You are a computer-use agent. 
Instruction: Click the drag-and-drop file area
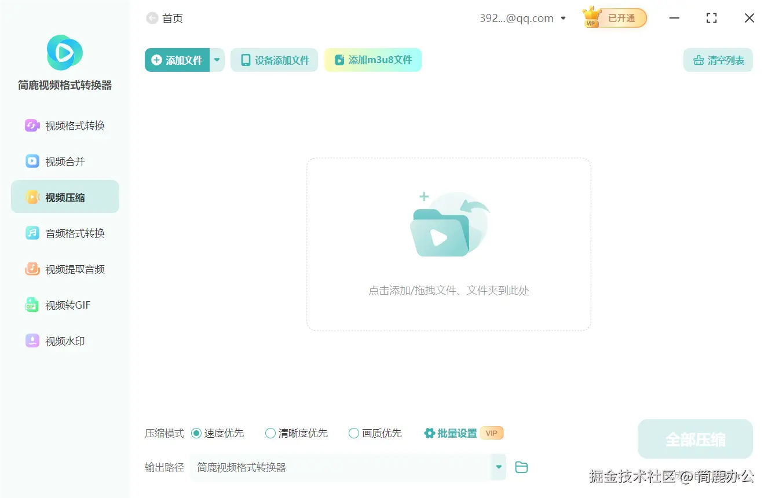[x=448, y=244]
